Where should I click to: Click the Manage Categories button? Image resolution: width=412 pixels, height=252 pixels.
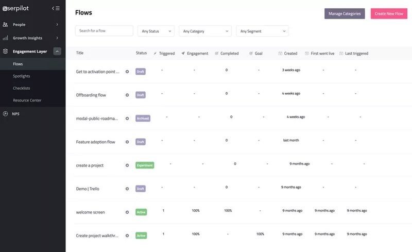point(345,13)
